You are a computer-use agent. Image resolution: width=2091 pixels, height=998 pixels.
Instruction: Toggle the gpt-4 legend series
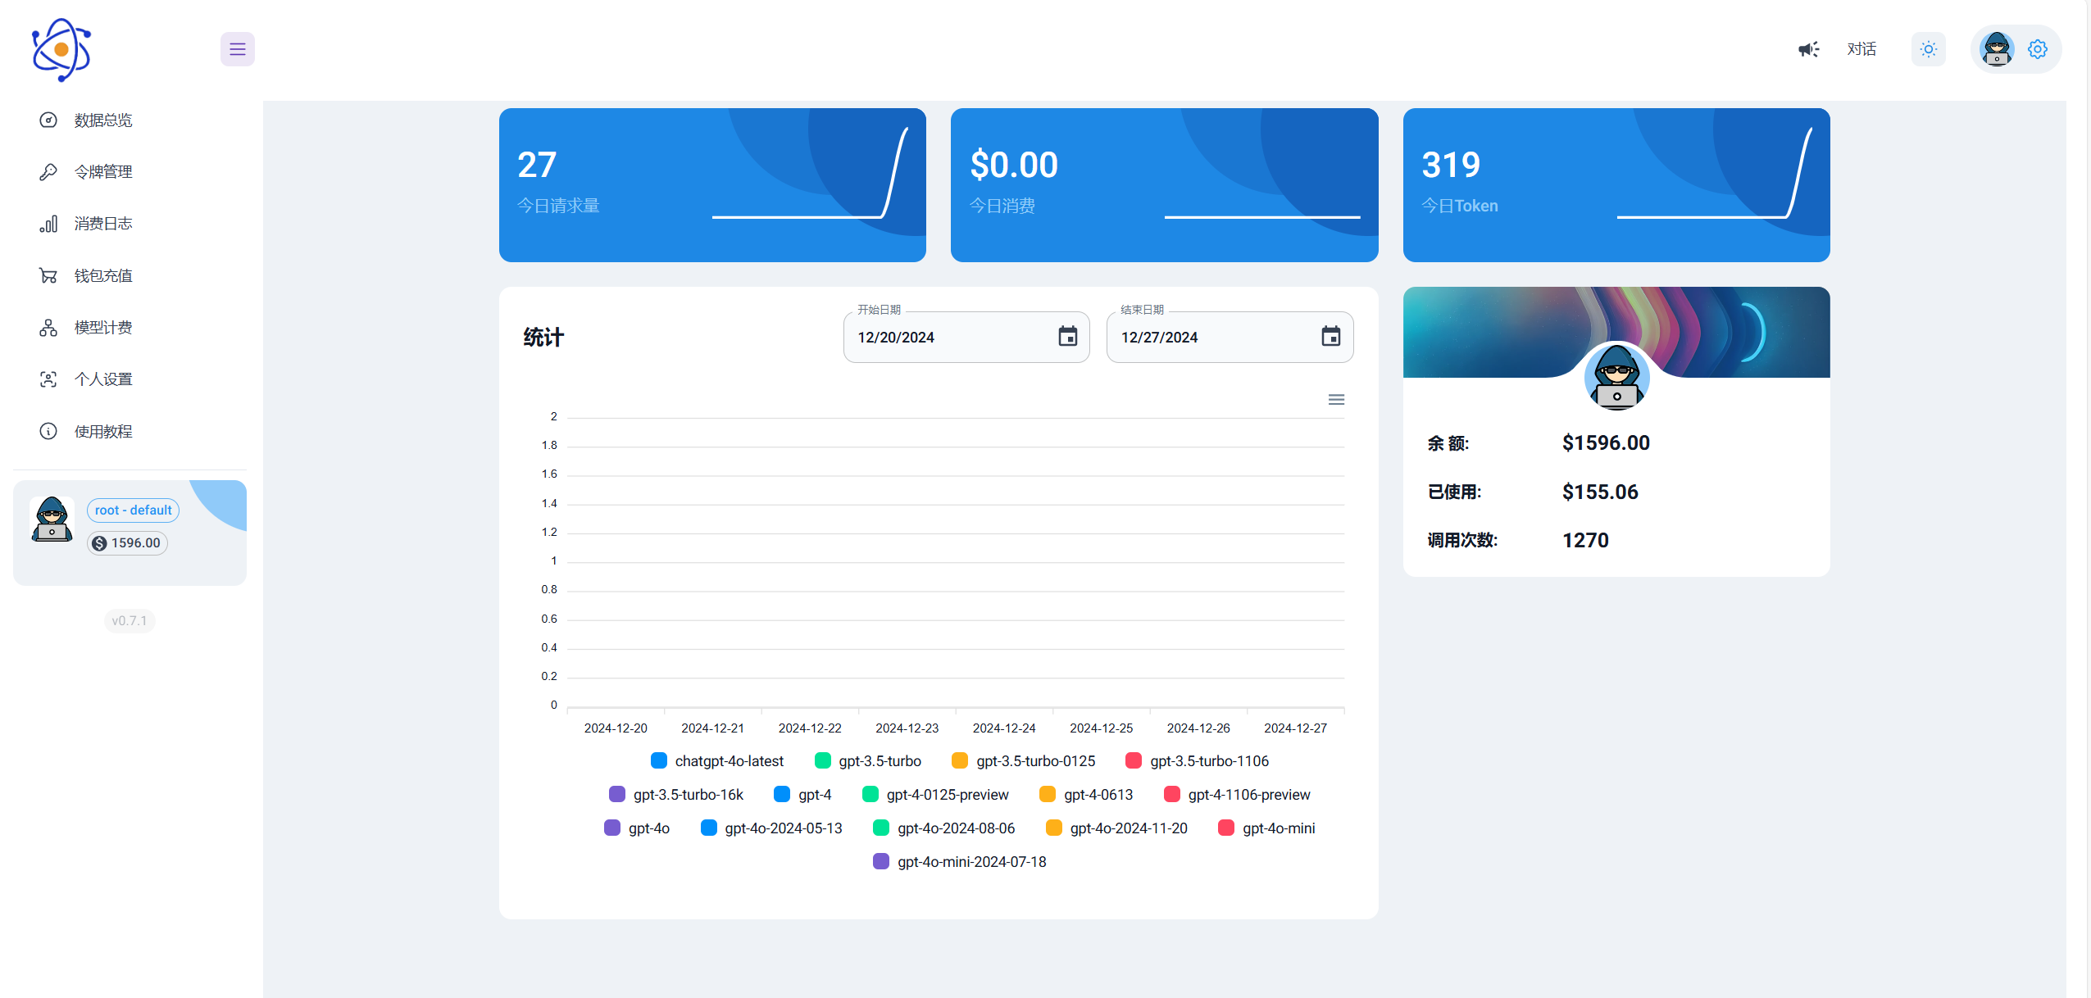[802, 795]
